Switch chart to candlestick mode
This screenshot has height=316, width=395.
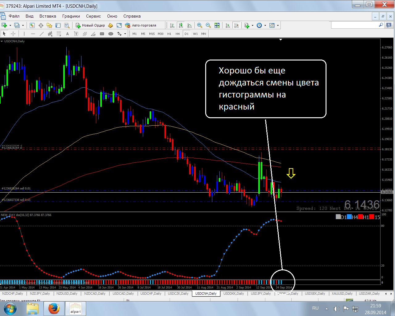(x=181, y=25)
